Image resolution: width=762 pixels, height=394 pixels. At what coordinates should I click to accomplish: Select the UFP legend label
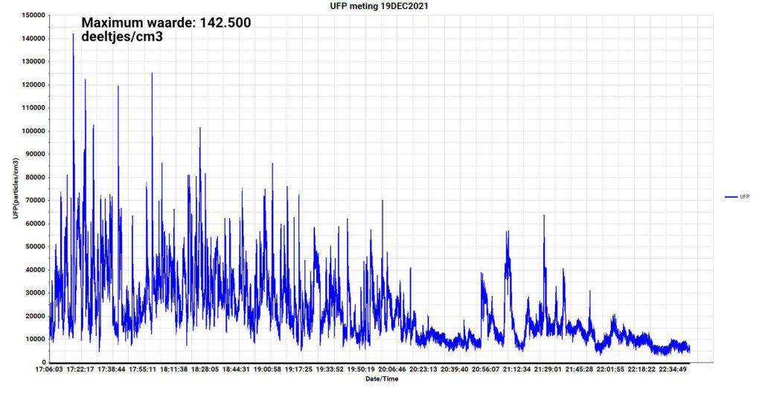(x=744, y=197)
